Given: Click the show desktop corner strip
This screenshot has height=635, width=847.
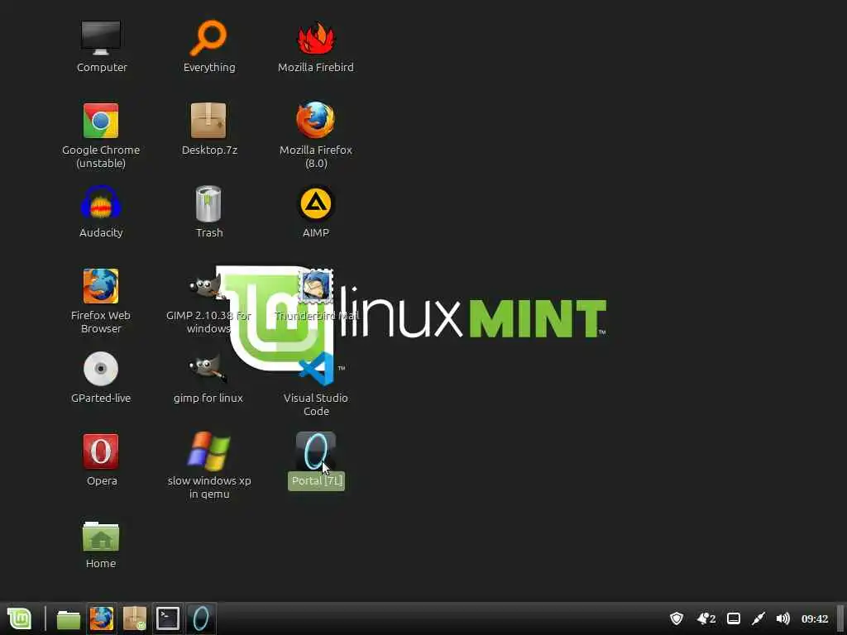Looking at the screenshot, I should pos(841,618).
